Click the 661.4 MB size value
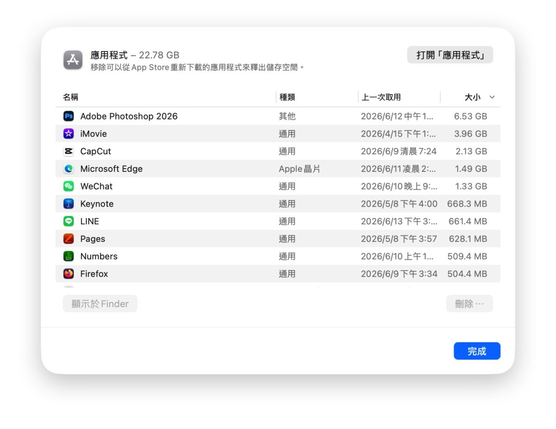The width and height of the screenshot is (556, 429). pos(468,221)
